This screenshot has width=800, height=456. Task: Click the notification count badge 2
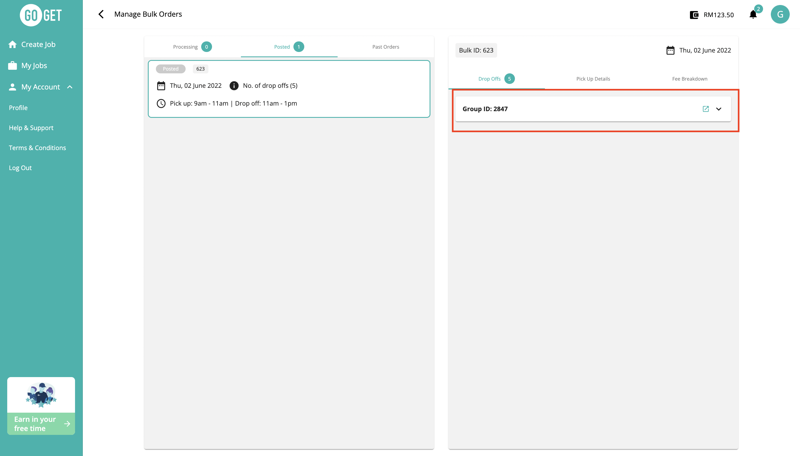(758, 9)
